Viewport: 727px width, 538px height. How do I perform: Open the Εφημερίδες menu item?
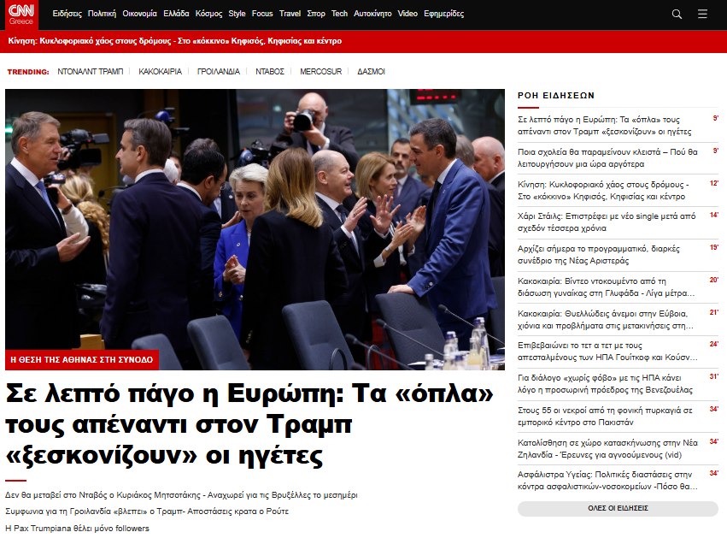[444, 14]
